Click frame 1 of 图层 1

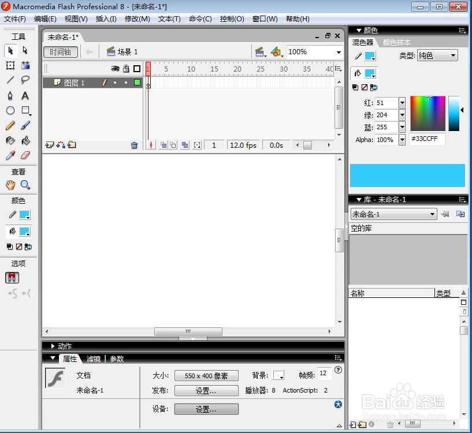tap(148, 83)
